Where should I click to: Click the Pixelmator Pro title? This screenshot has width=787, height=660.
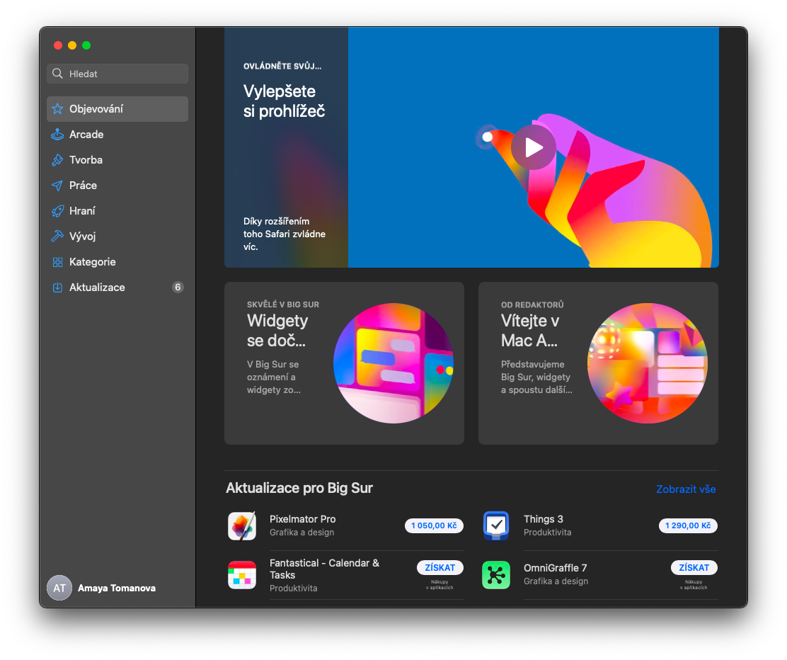302,519
